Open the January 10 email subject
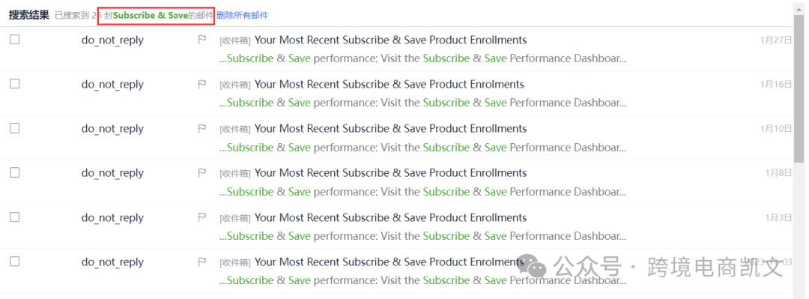Viewport: 809px width, 299px height. [390, 129]
